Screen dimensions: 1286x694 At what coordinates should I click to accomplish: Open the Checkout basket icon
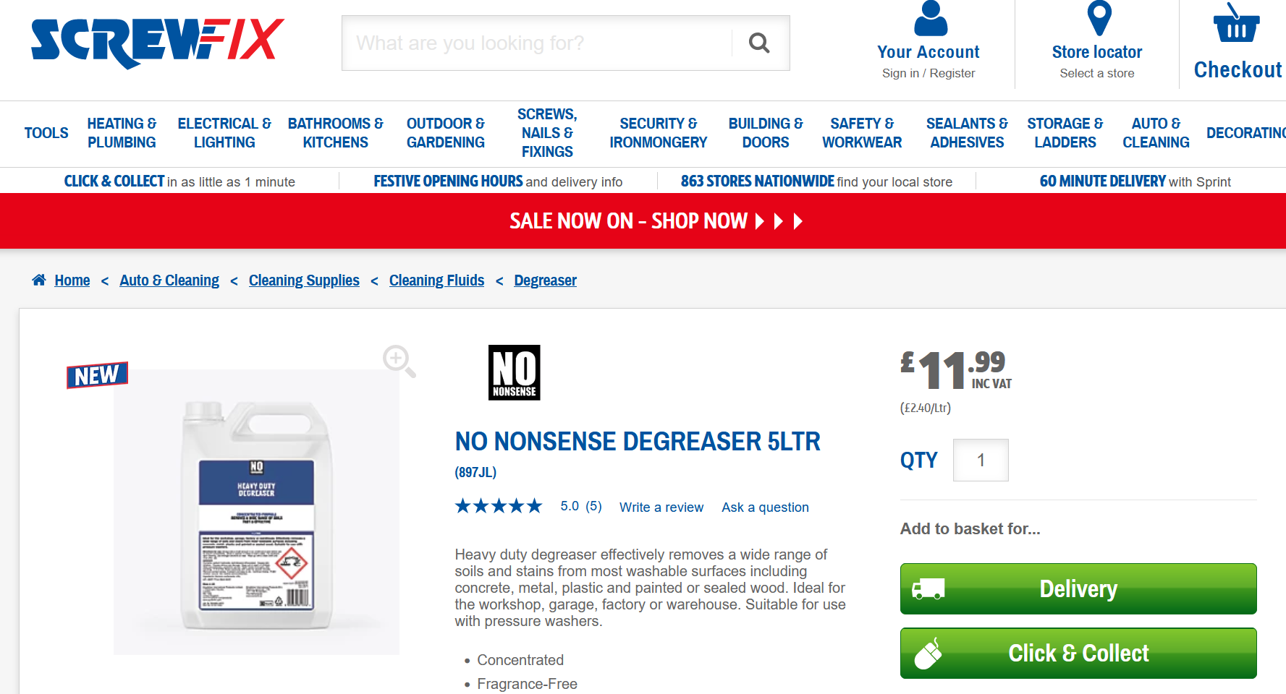click(1236, 23)
